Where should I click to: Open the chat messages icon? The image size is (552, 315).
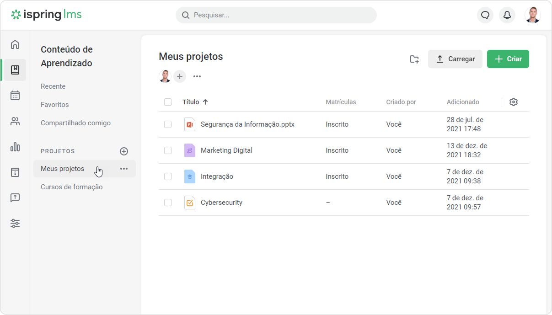pos(485,15)
